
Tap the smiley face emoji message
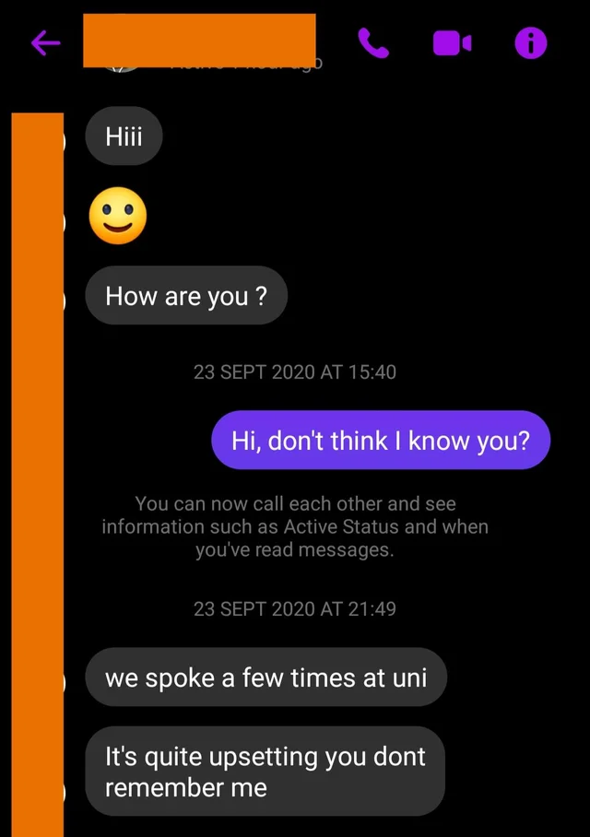[x=118, y=216]
